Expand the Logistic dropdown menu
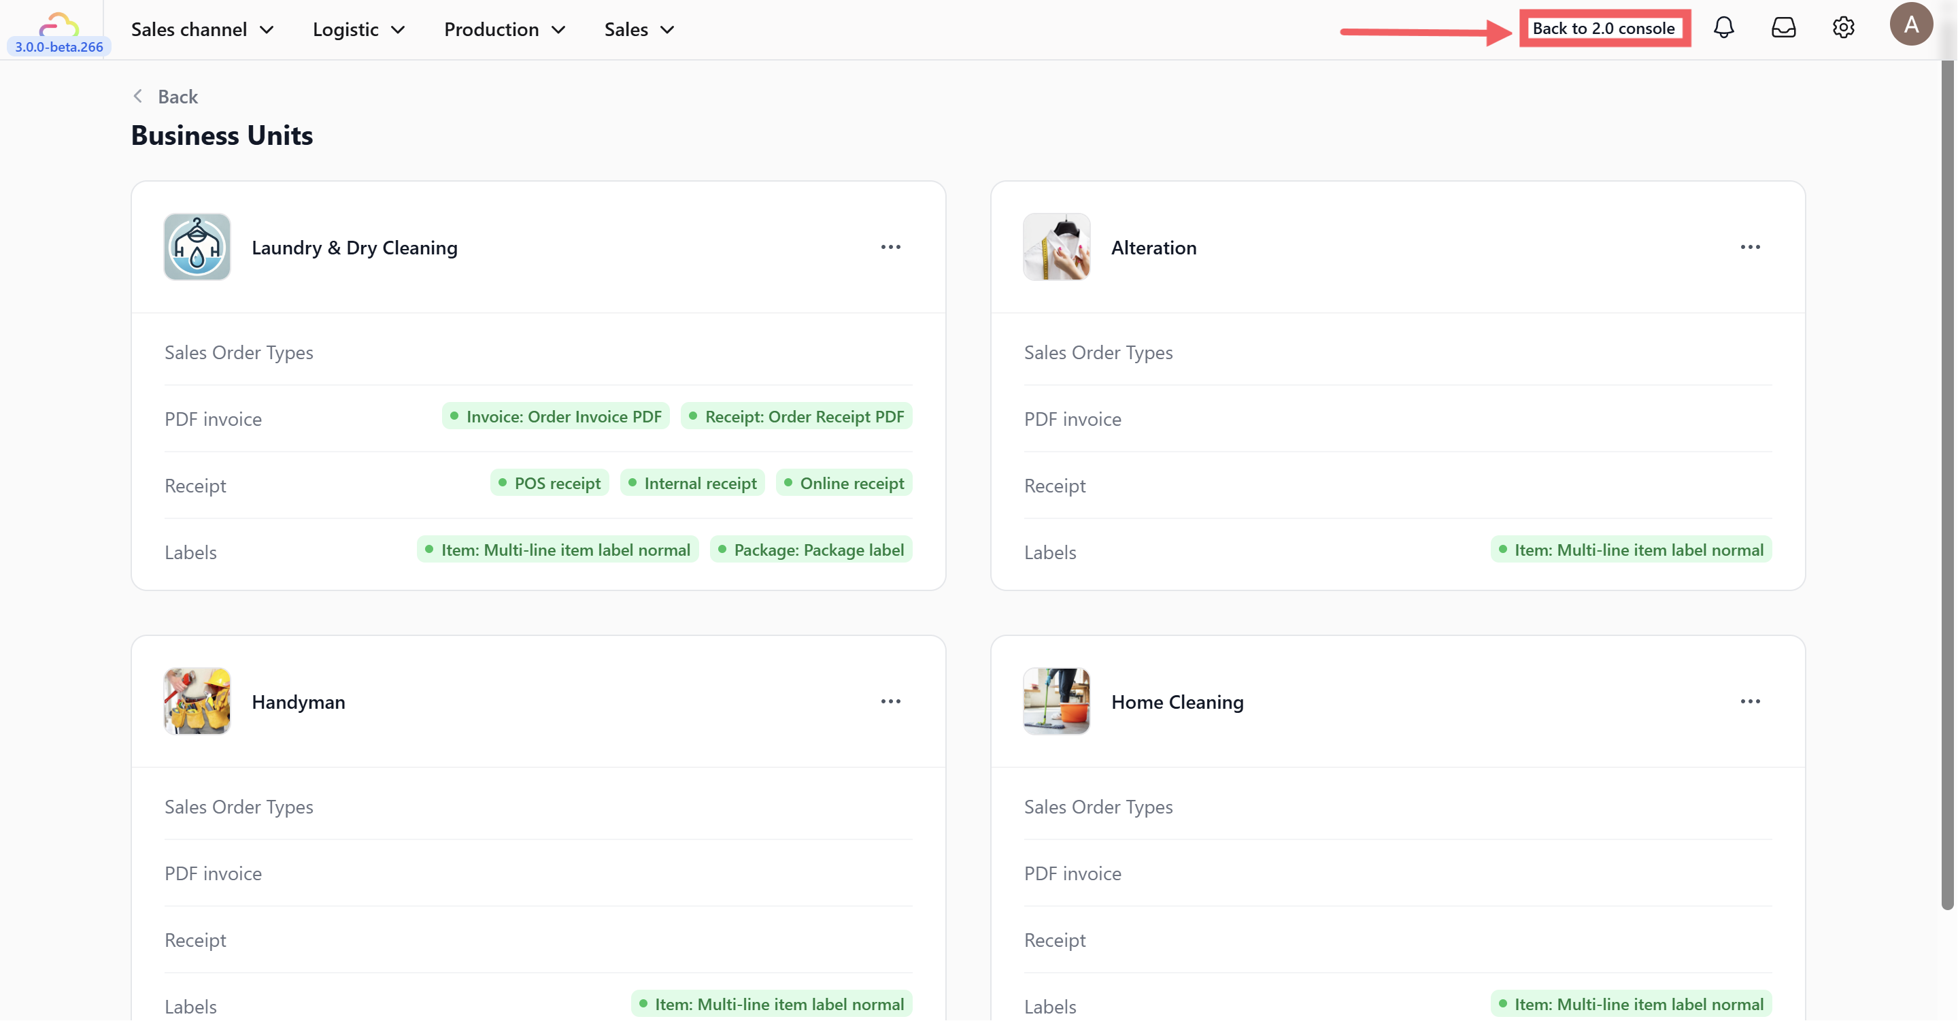The image size is (1958, 1021). (359, 30)
